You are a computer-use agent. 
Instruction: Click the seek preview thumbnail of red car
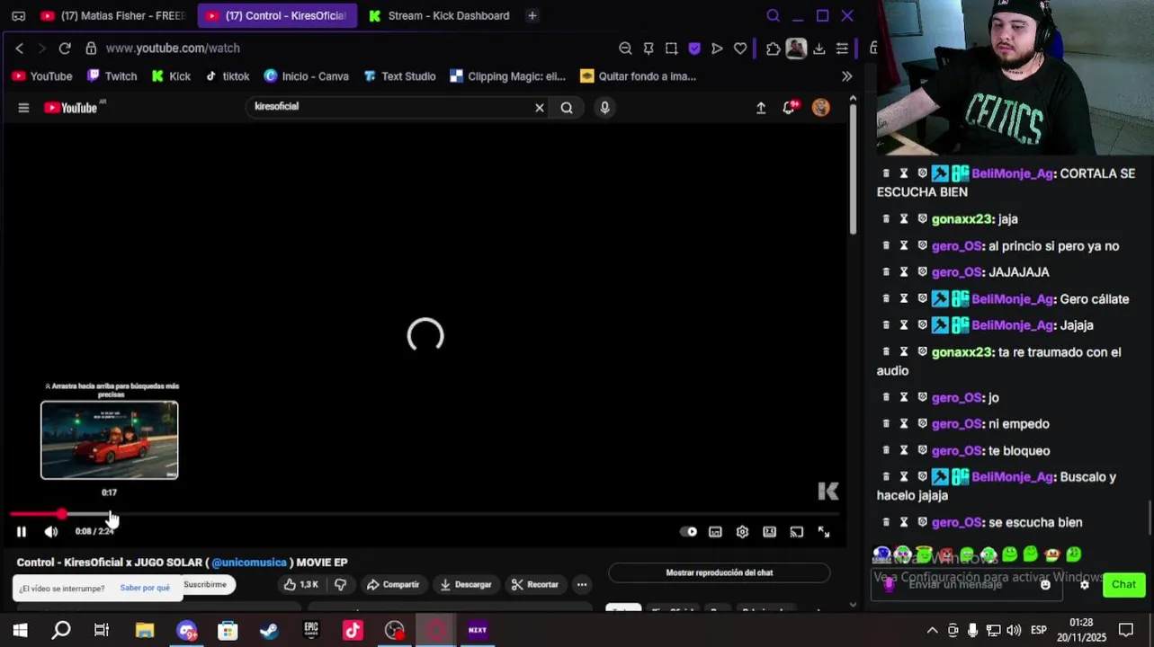click(x=110, y=440)
